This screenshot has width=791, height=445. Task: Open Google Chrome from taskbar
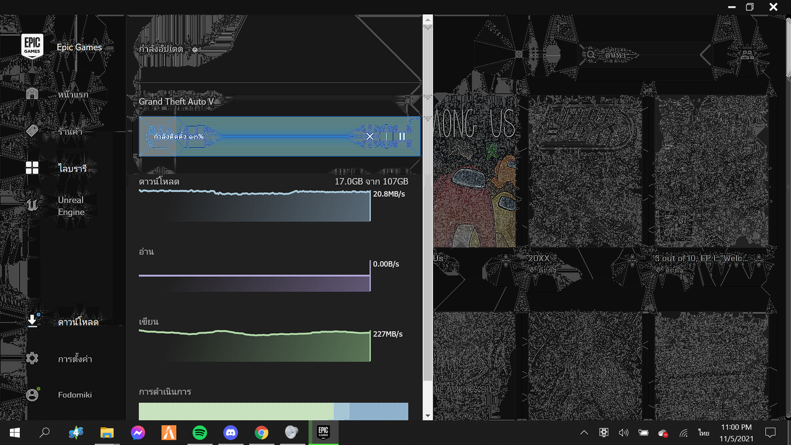(x=261, y=433)
